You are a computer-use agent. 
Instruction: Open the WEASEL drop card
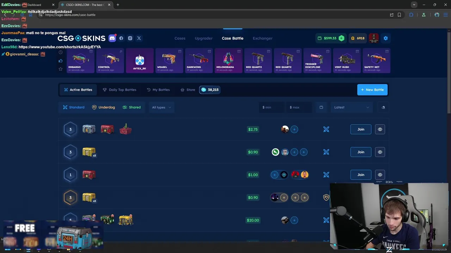169,61
